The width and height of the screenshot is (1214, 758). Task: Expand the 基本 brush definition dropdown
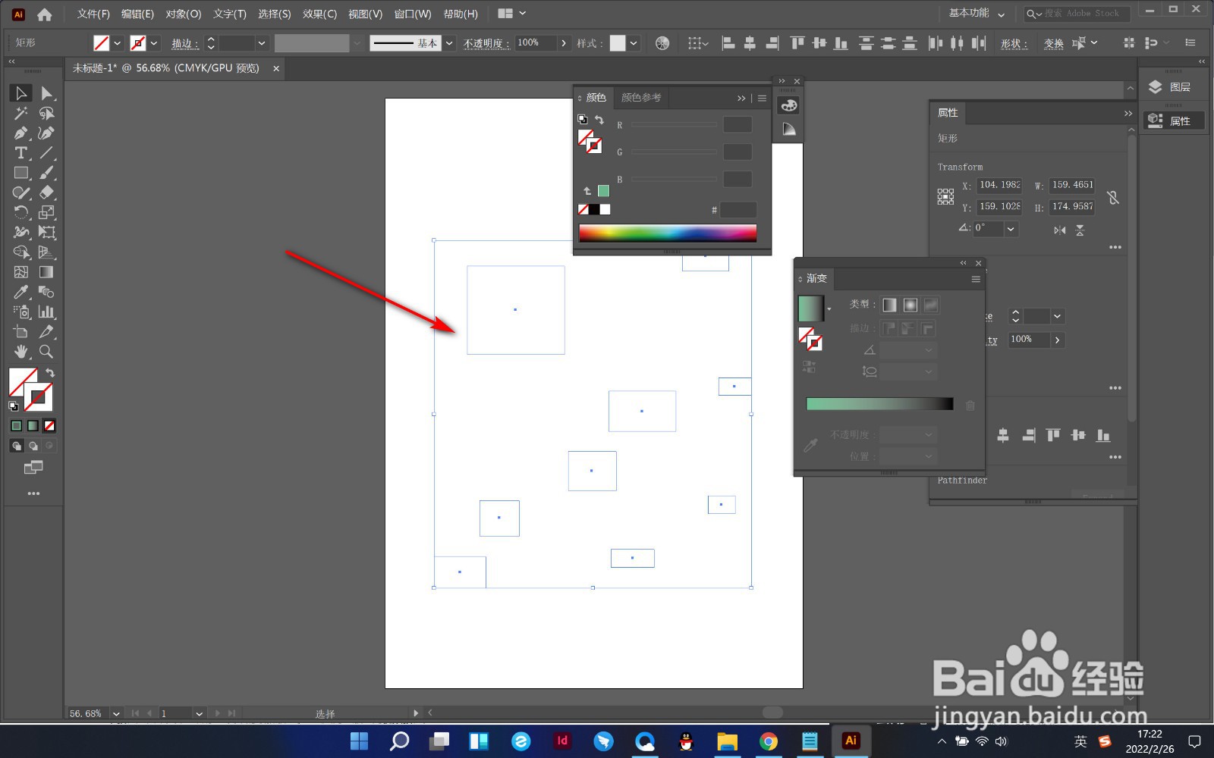point(449,43)
